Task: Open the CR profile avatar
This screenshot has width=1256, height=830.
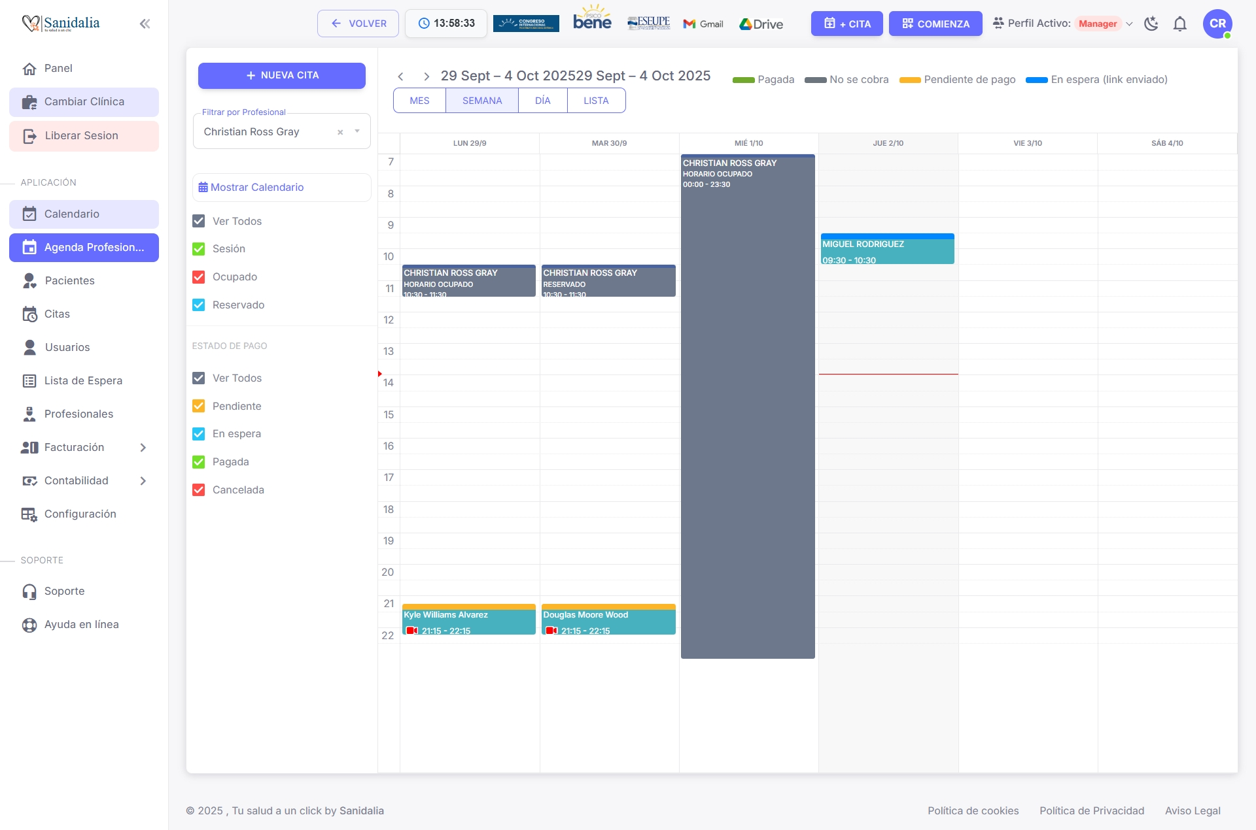Action: [x=1218, y=24]
